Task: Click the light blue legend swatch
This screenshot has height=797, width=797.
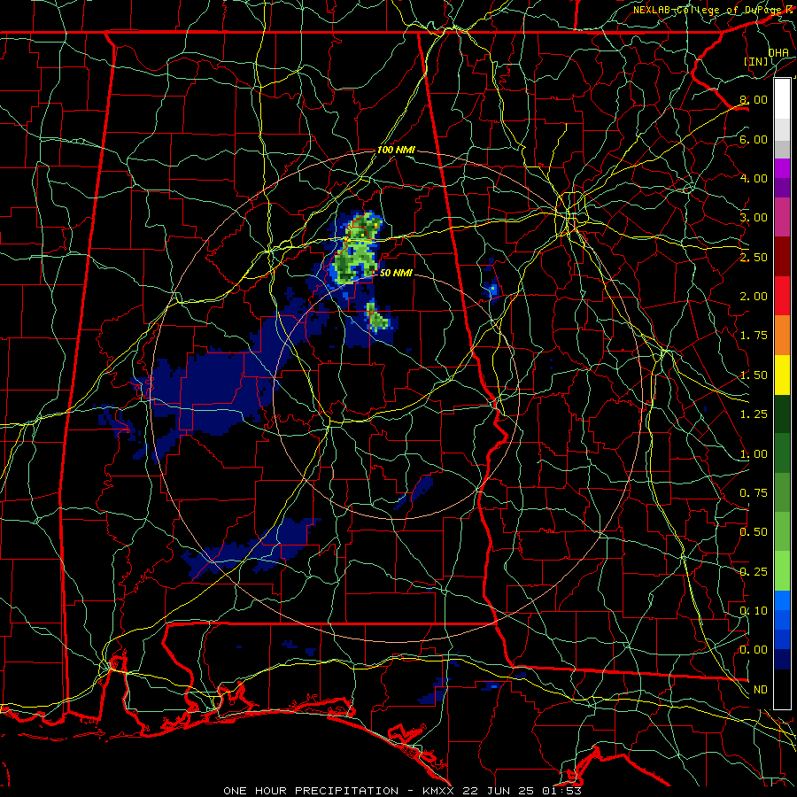Action: coord(782,600)
